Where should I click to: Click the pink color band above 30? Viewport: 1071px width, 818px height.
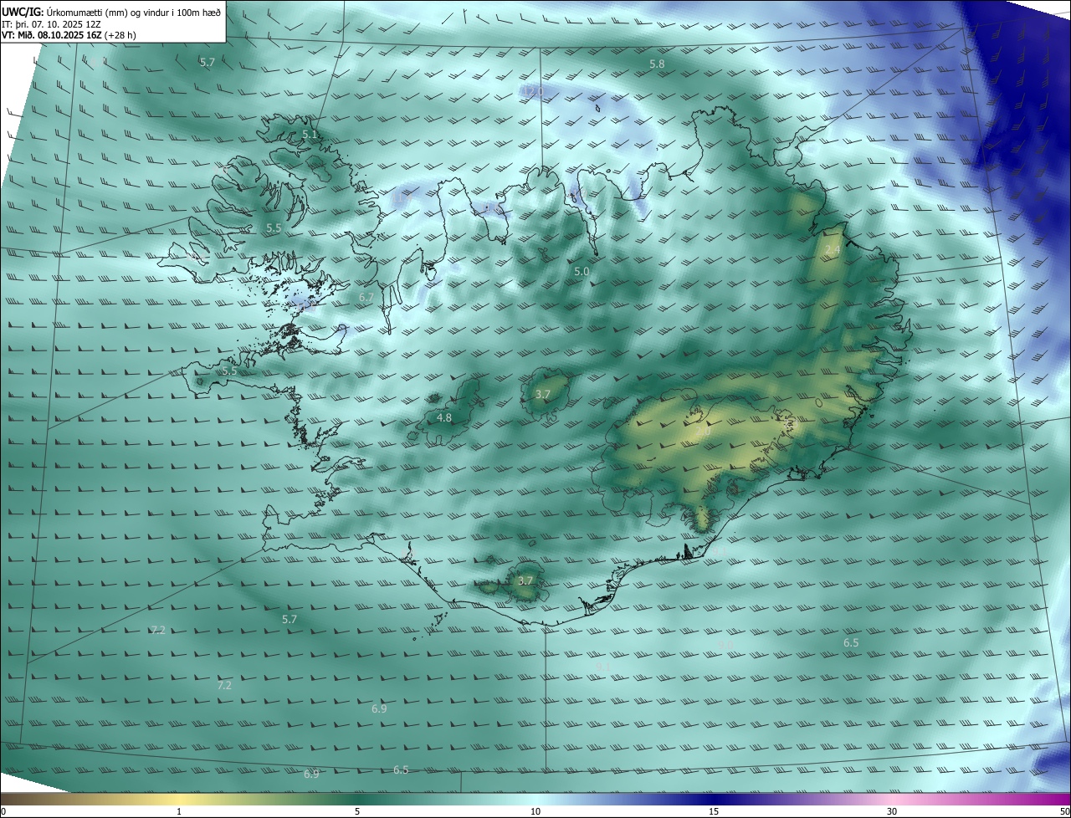point(892,799)
